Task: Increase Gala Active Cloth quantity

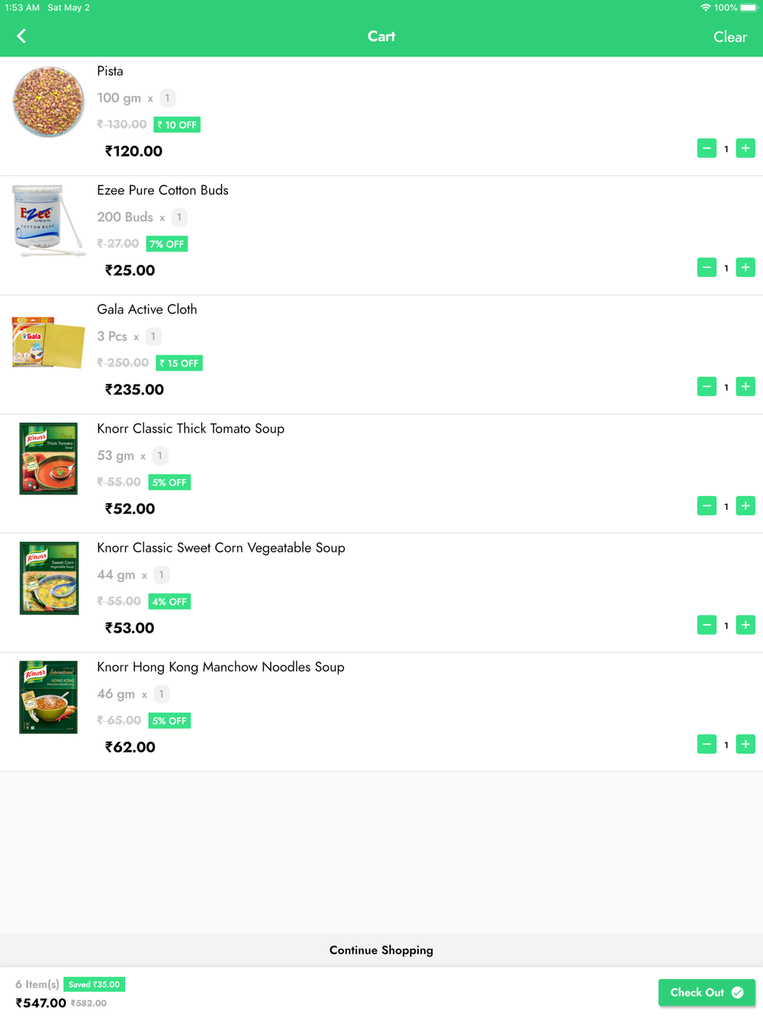Action: tap(745, 387)
